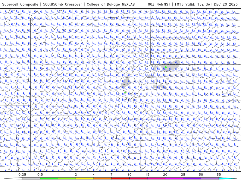Viewport: 241px width, 180px height.
Task: Click the '25' colorbar label
Action: tap(183, 175)
